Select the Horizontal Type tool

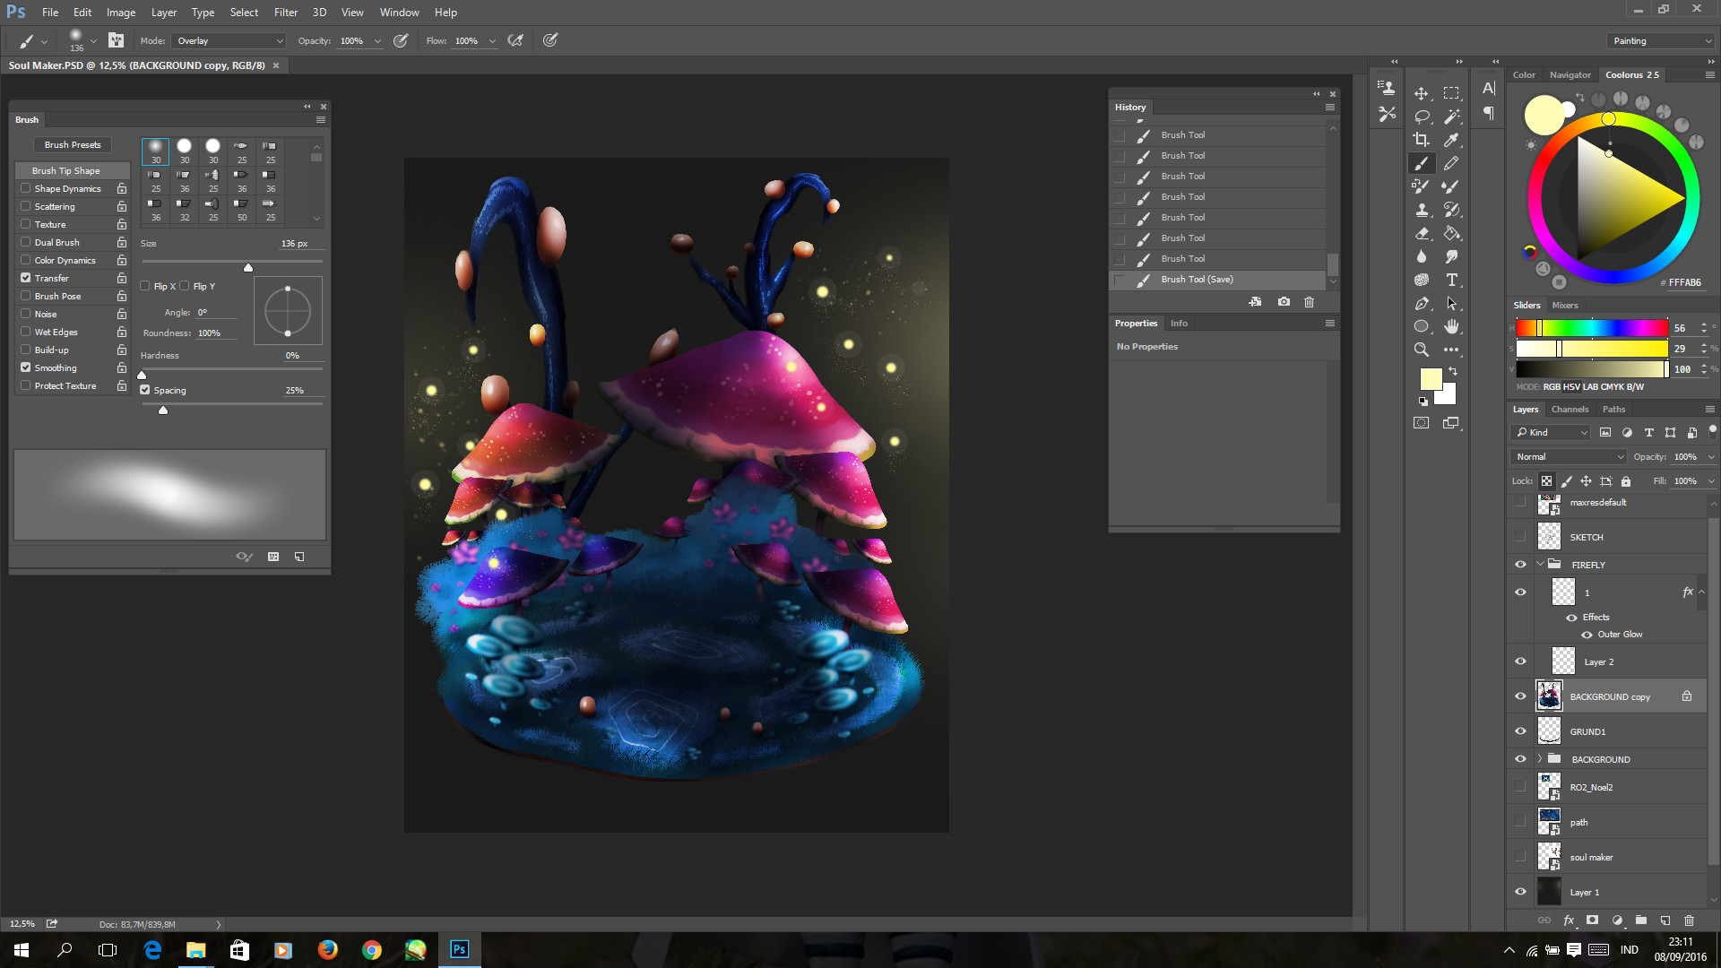pyautogui.click(x=1452, y=280)
